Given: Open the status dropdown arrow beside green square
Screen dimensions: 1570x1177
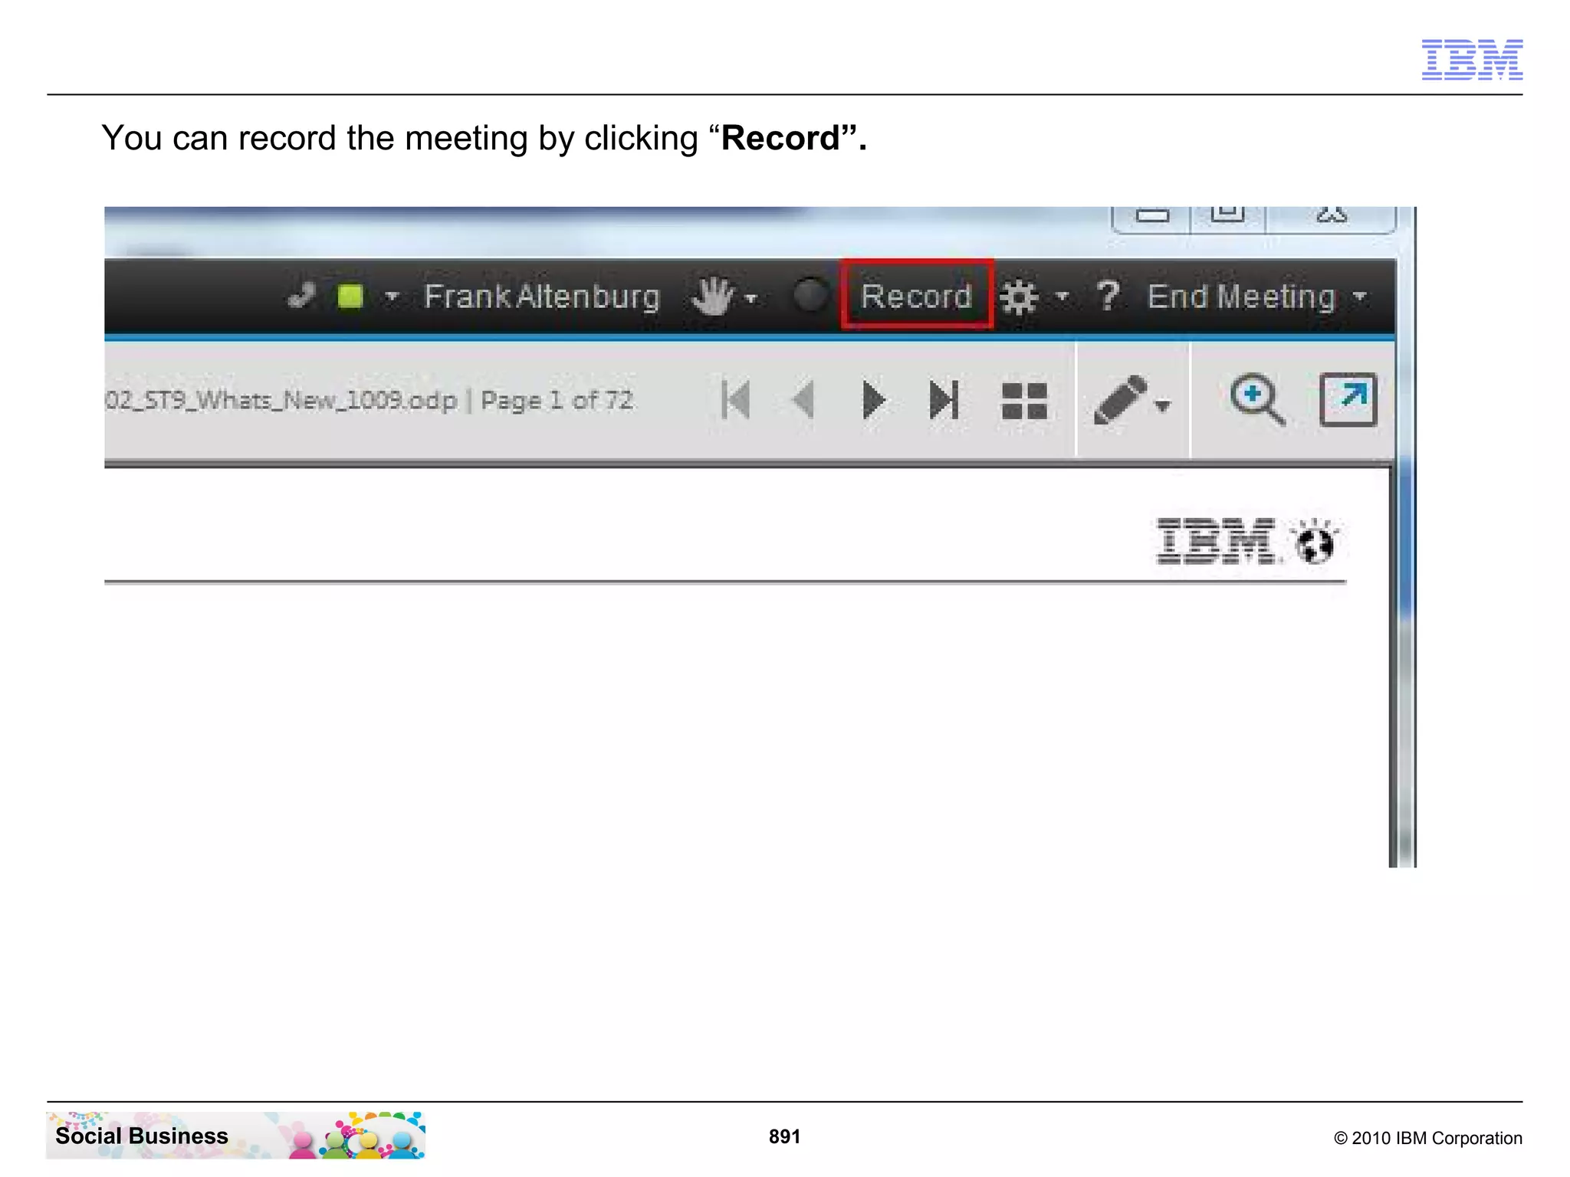Looking at the screenshot, I should coord(392,297).
